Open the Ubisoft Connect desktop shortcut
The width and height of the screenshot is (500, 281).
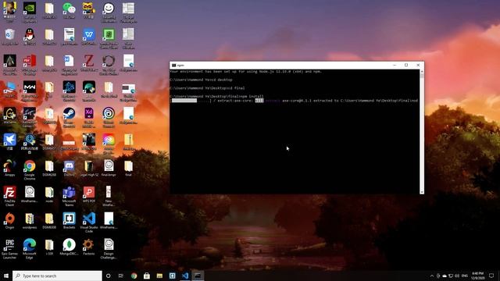[109, 117]
